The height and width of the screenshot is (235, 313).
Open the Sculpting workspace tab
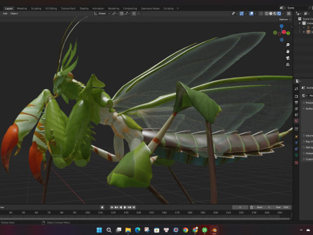36,8
